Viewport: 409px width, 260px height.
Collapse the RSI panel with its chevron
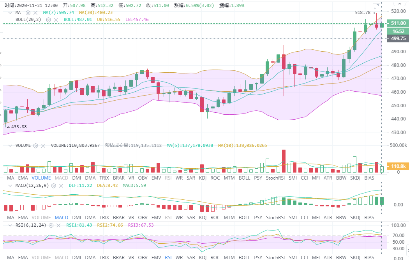tap(10, 225)
